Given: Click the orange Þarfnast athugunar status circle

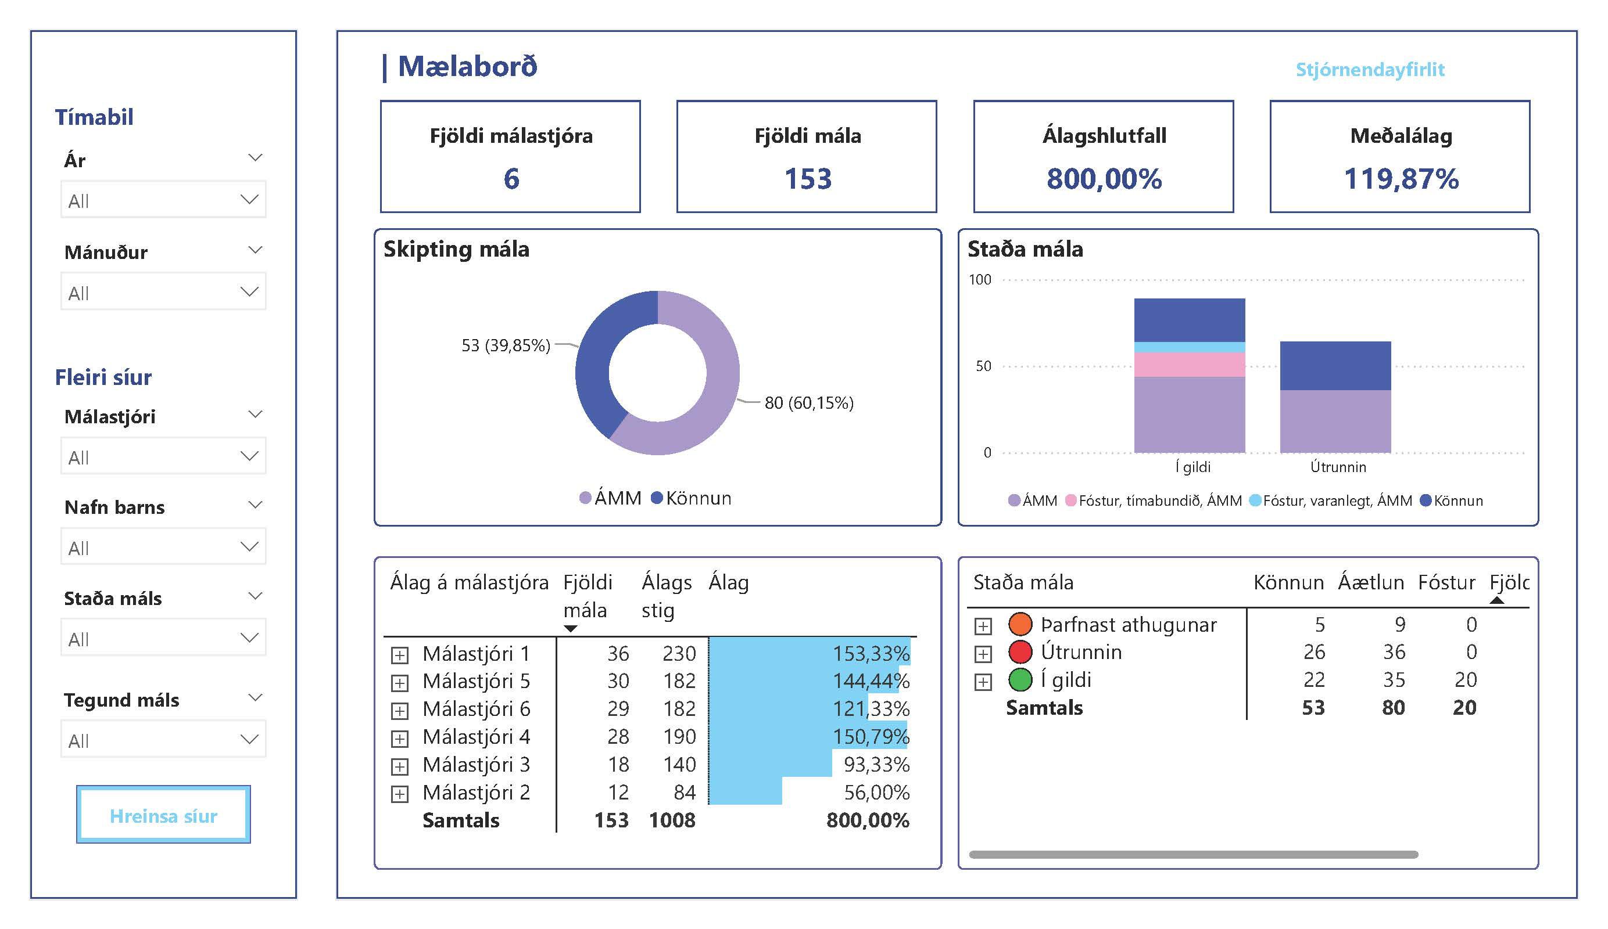Looking at the screenshot, I should click(x=1020, y=624).
